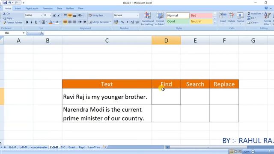Open Format as Table gallery
The width and height of the screenshot is (274, 154).
(x=160, y=19)
